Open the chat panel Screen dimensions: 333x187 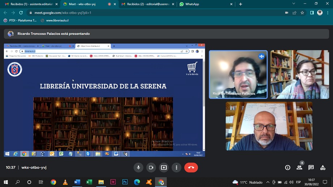pos(311,168)
